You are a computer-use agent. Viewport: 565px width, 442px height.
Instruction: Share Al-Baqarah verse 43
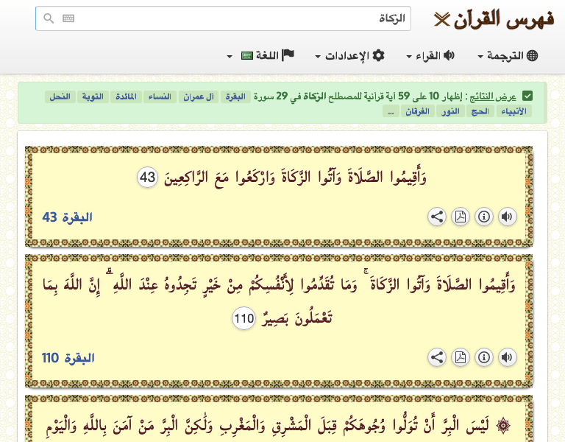click(x=437, y=217)
